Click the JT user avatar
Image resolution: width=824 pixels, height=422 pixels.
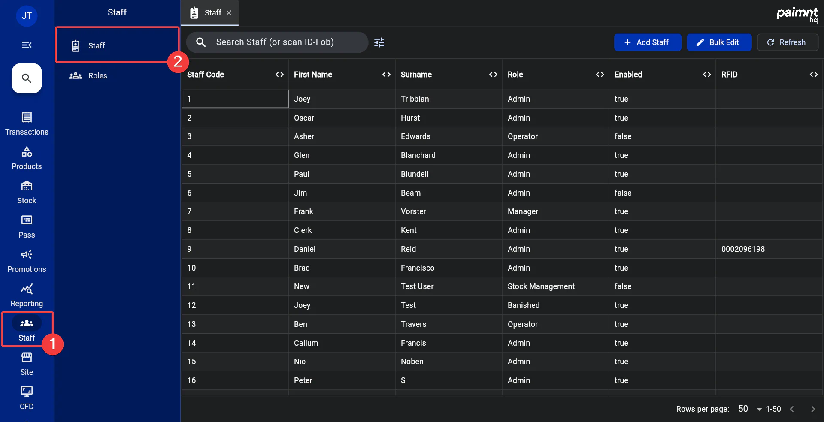point(27,16)
